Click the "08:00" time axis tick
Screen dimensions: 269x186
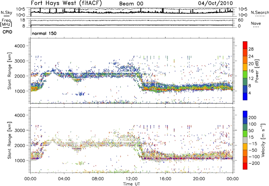[x=98, y=179]
